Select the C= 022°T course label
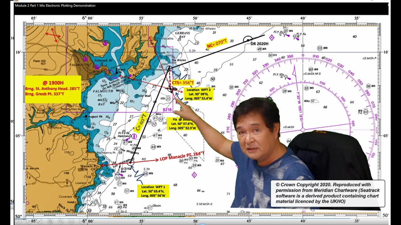The height and width of the screenshot is (225, 401). [141, 122]
